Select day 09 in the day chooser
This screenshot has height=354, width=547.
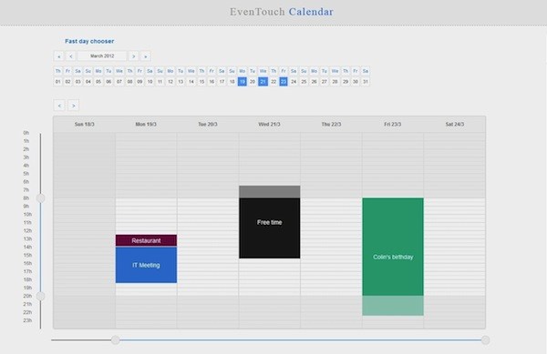(x=139, y=82)
